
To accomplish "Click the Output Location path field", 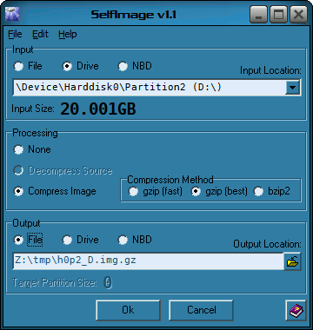I will tap(148, 261).
